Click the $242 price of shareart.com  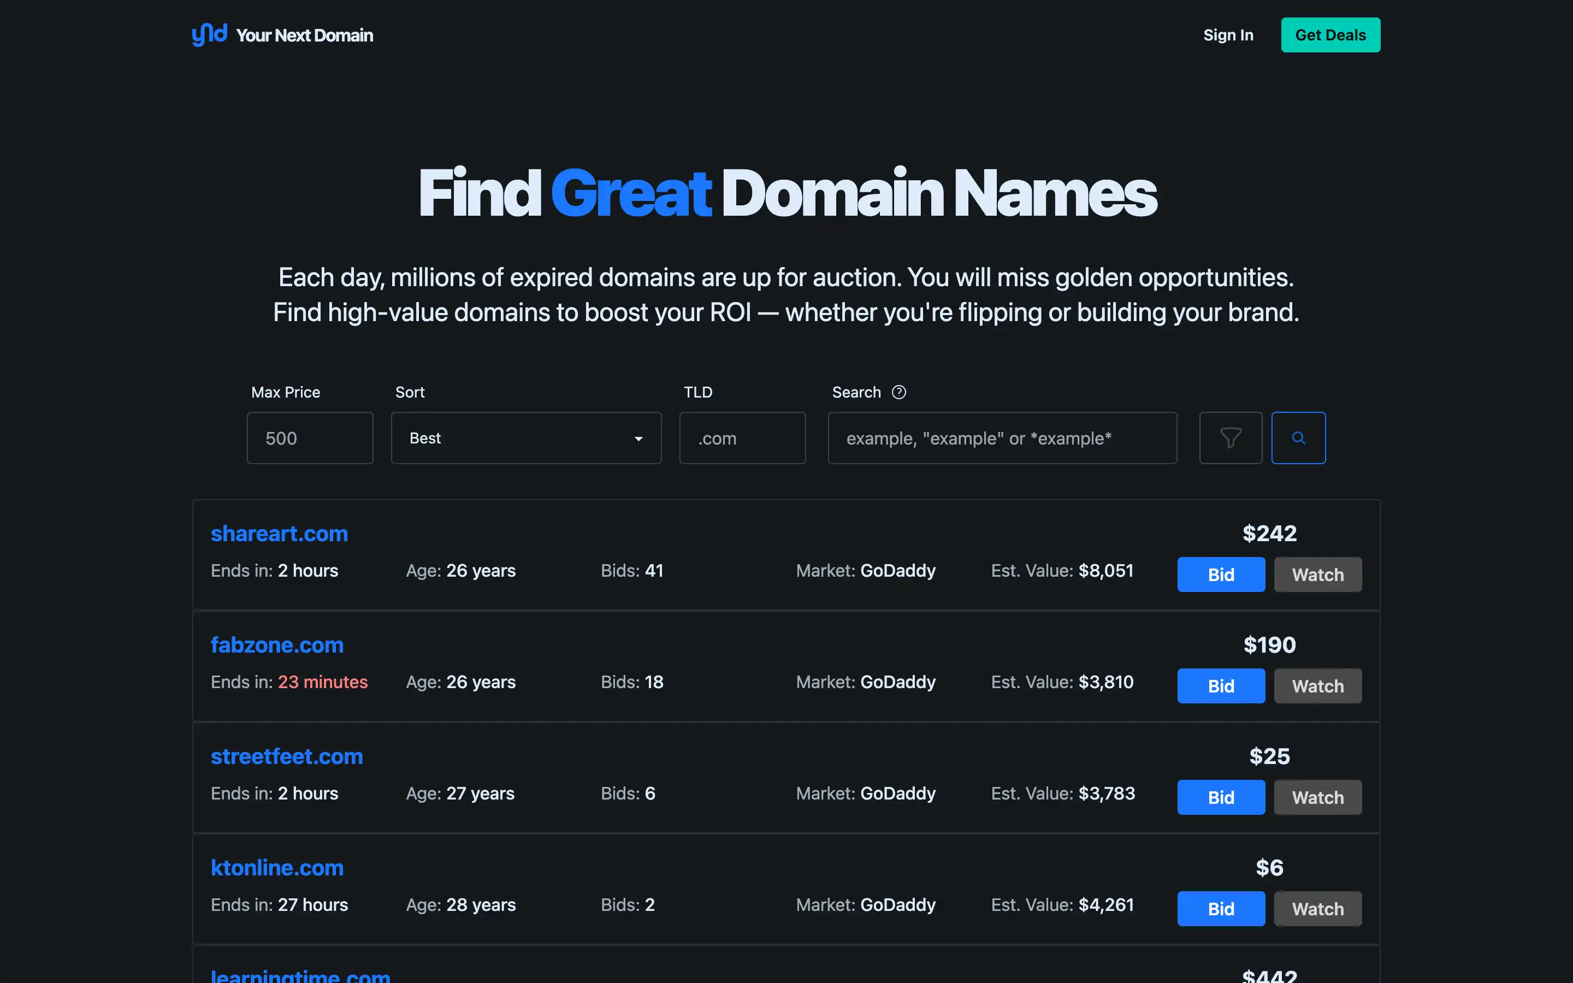[1269, 533]
